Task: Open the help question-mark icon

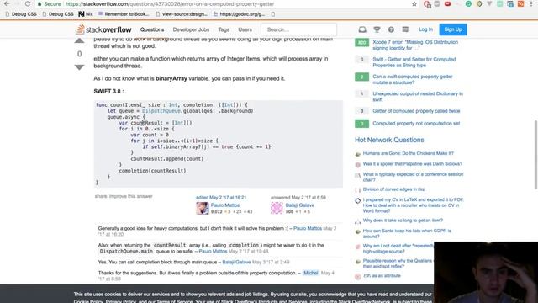Action: 391,29
